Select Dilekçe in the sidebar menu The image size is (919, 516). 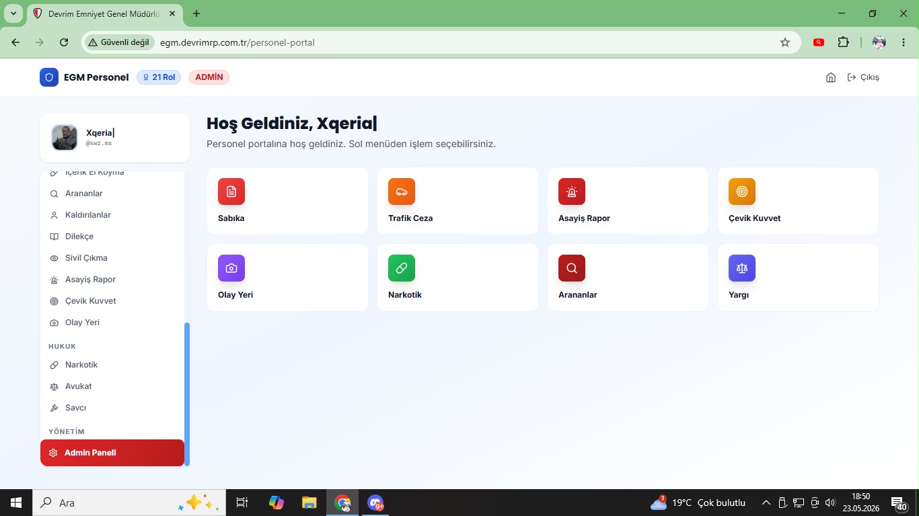point(112,236)
